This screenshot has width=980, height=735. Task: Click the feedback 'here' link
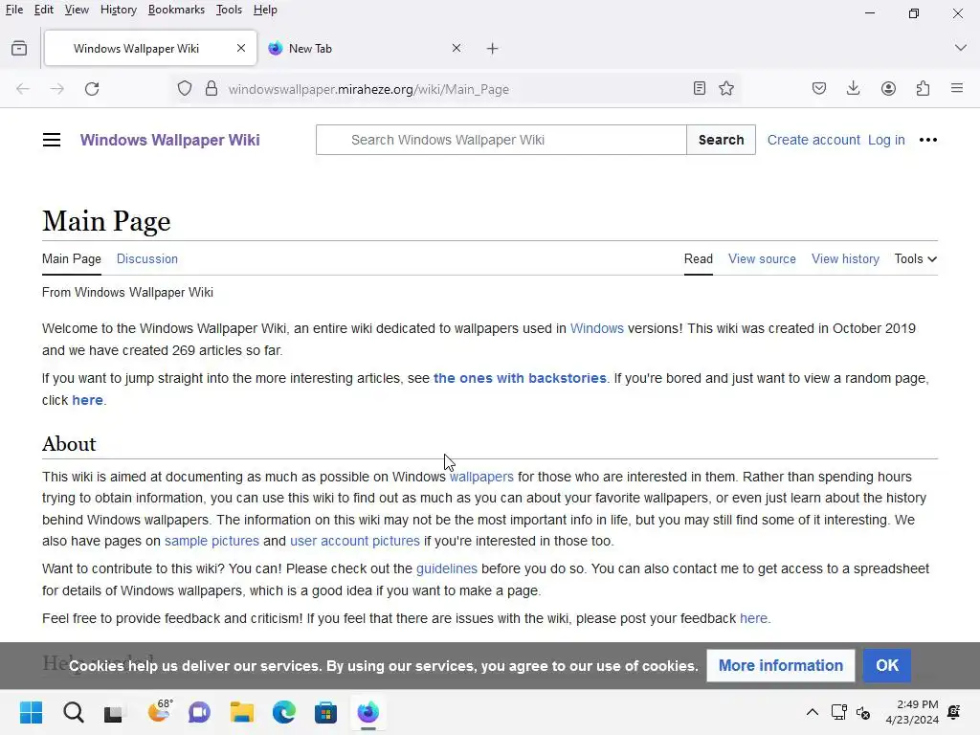[754, 619]
